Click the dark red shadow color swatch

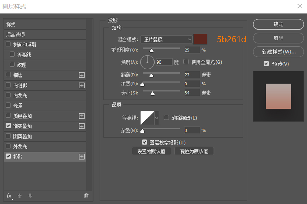click(200, 39)
